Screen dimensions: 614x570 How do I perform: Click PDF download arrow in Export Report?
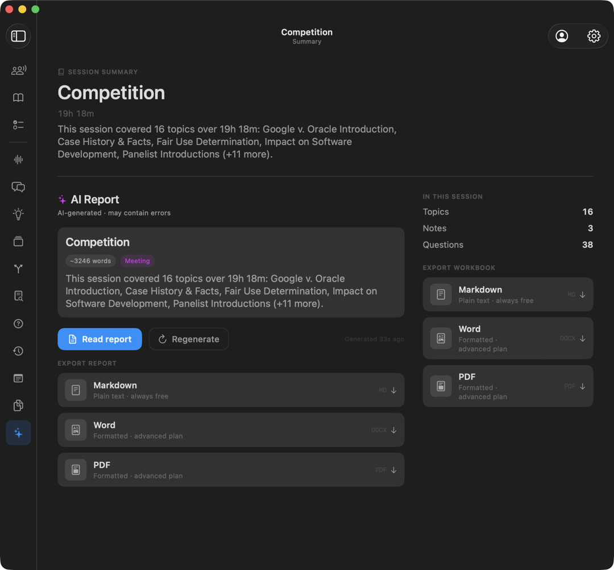click(393, 470)
